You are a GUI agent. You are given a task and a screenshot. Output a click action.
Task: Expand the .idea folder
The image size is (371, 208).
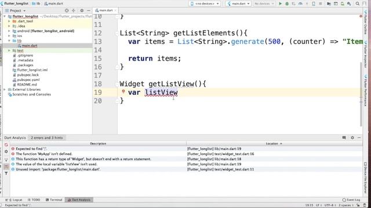click(9, 26)
